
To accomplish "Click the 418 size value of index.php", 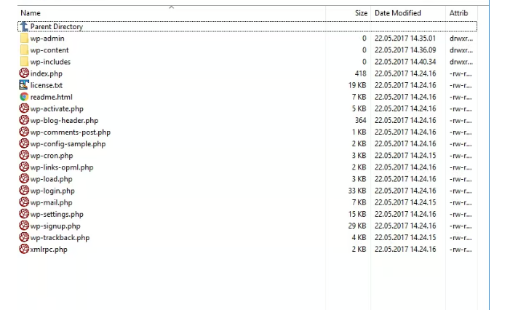I will pos(361,73).
